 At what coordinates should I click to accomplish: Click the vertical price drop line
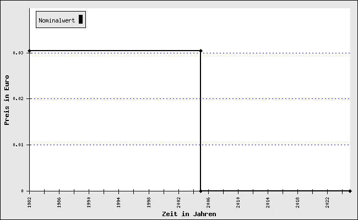200,121
